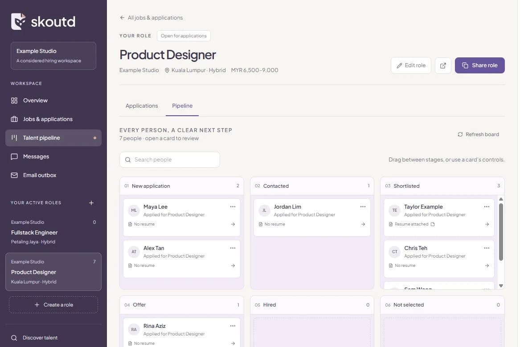Image resolution: width=528 pixels, height=347 pixels.
Task: Open Jobs & applications section
Action: pos(53,119)
